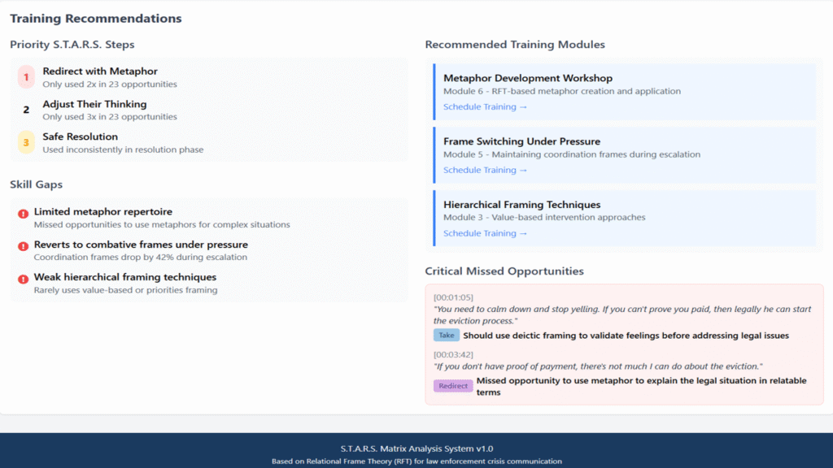Image resolution: width=833 pixels, height=468 pixels.
Task: Click the purple Redirect tag
Action: pyautogui.click(x=453, y=386)
